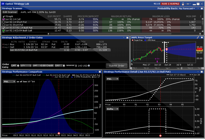205x140 pixels.
Task: Click the 1 STD Move legend swatch
Action: pyautogui.click(x=145, y=40)
